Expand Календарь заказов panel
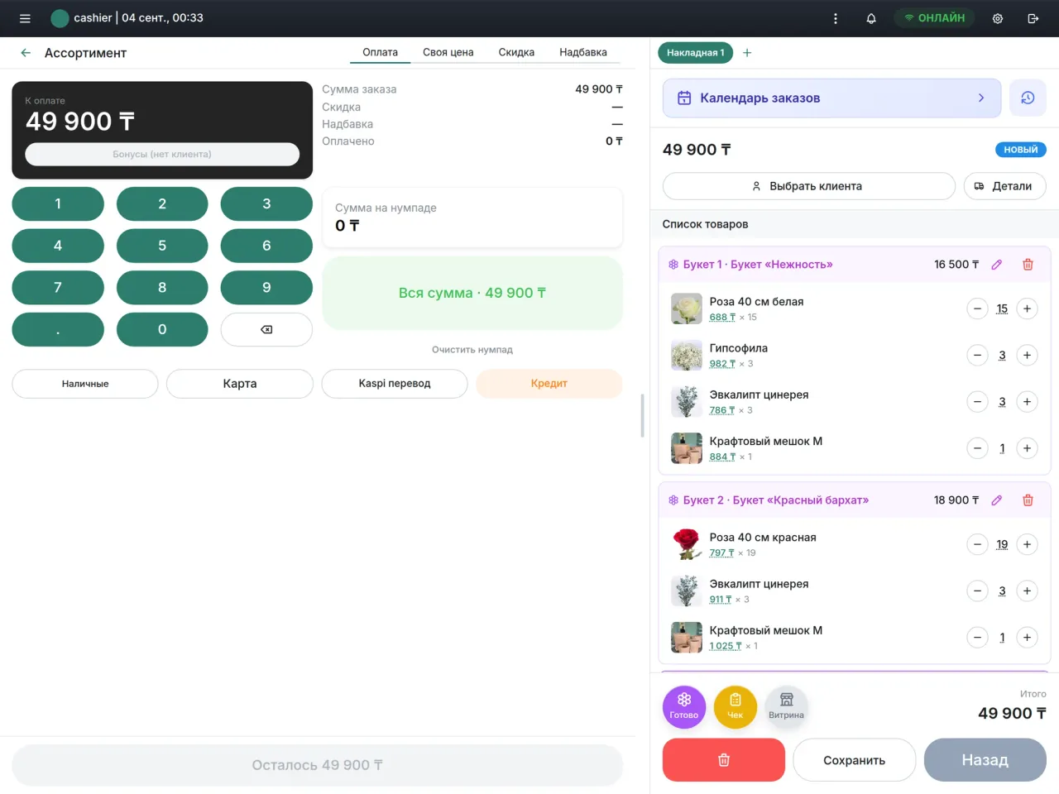 point(832,98)
